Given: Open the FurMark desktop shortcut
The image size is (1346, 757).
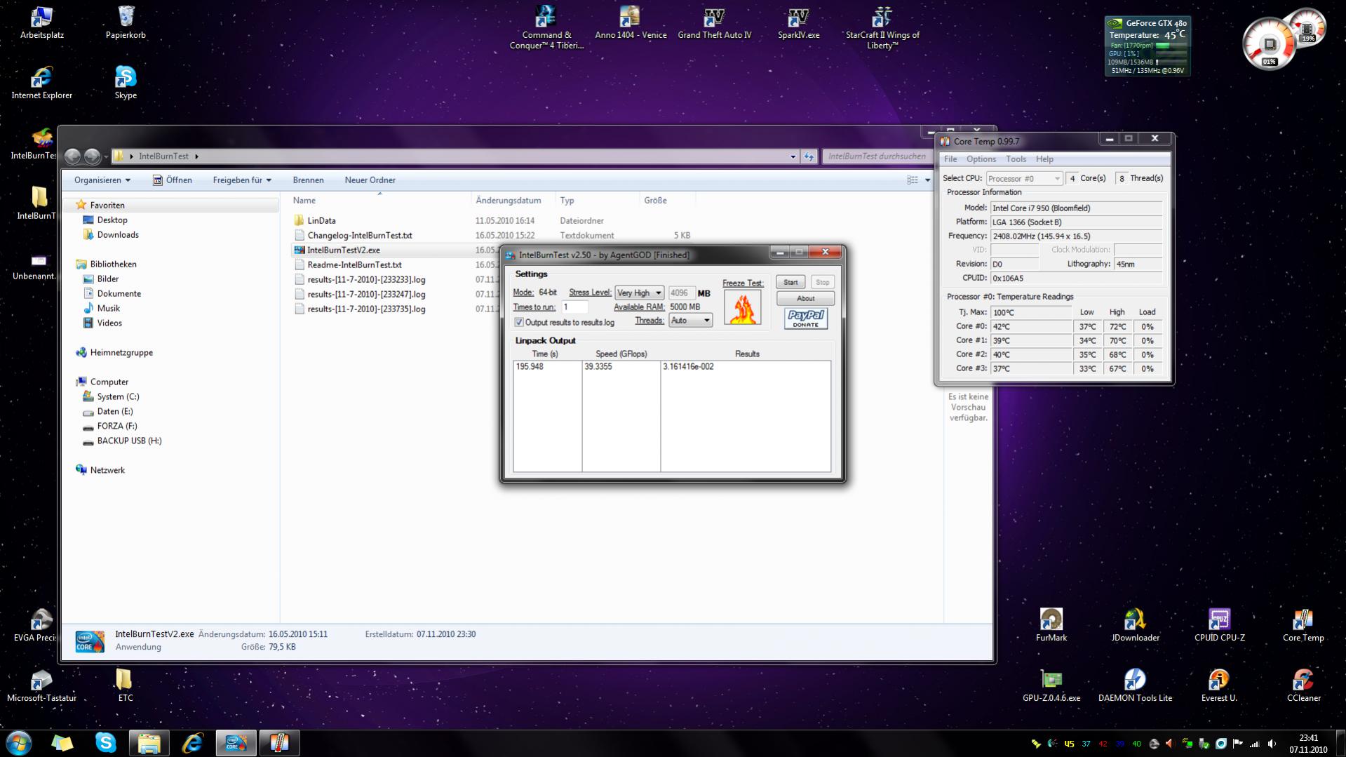Looking at the screenshot, I should 1051,625.
